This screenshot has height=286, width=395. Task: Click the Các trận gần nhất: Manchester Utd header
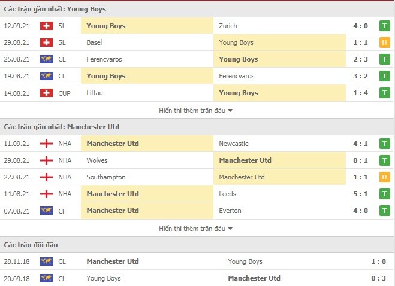point(62,127)
